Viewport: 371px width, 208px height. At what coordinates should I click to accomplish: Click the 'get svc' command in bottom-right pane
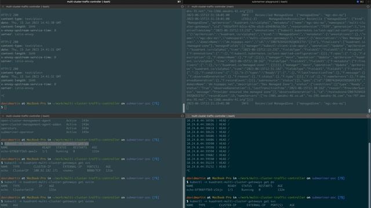tap(233, 202)
